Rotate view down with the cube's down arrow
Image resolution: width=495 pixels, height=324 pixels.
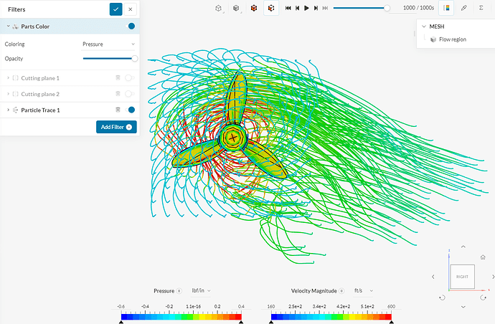pyautogui.click(x=463, y=307)
